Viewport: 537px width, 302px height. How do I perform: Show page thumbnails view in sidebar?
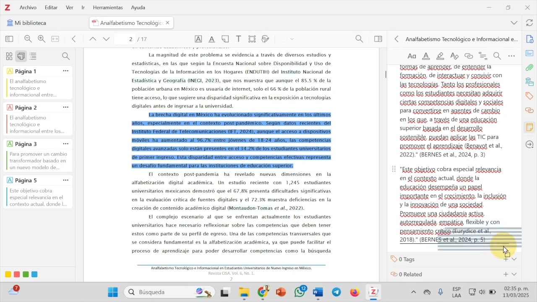pyautogui.click(x=9, y=56)
